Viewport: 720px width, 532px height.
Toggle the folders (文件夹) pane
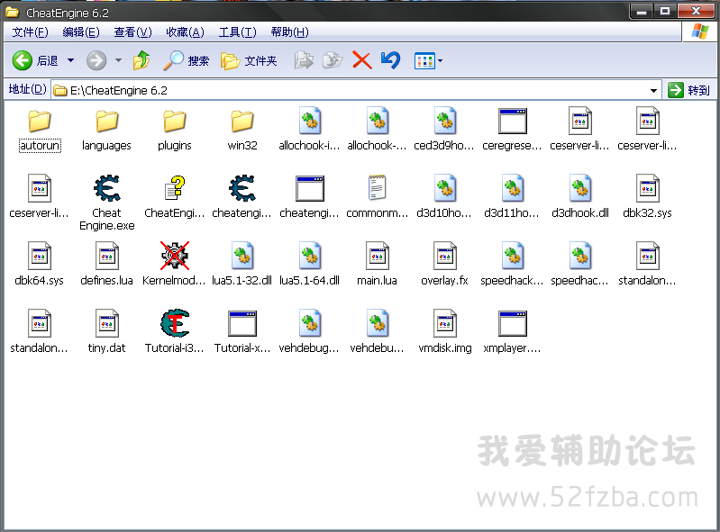249,60
